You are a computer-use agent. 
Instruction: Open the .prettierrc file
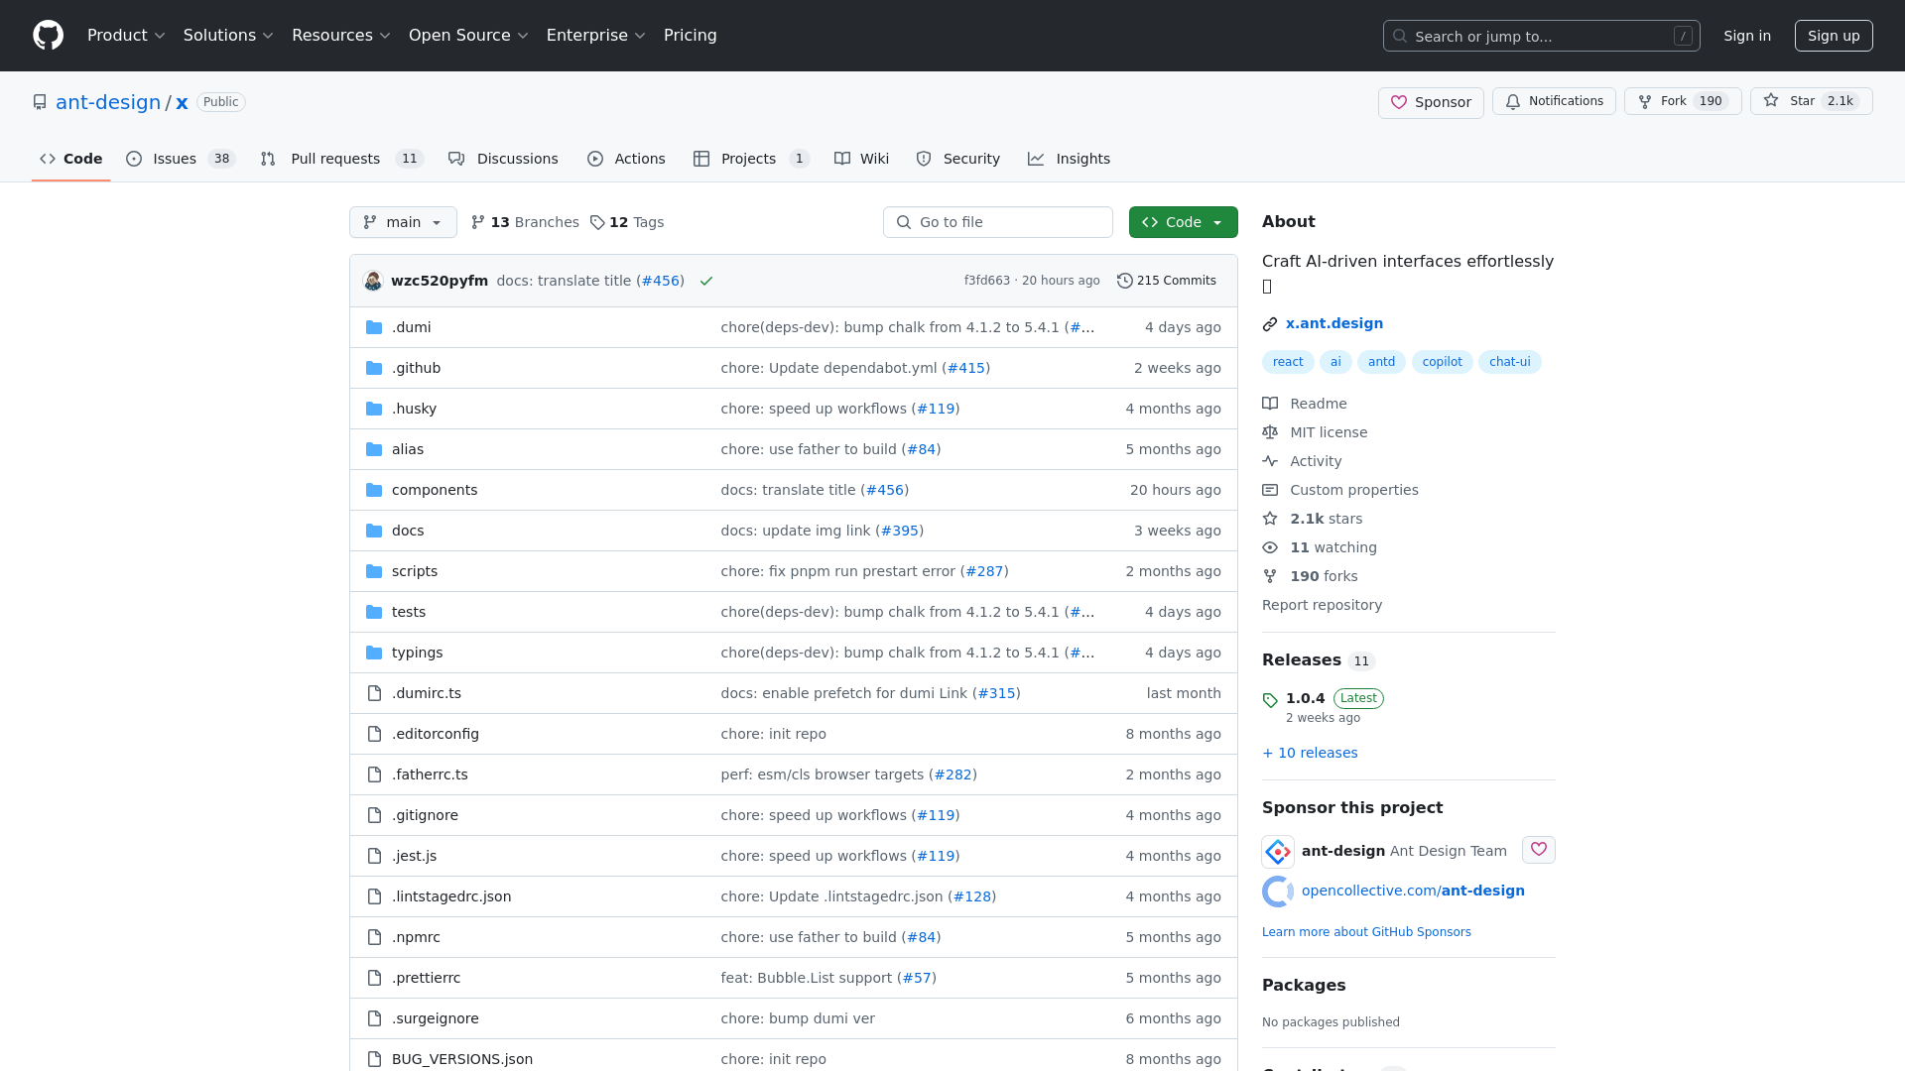[426, 978]
